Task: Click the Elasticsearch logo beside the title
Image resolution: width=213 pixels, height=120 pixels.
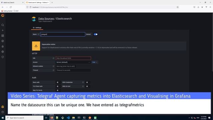Action: 34,19
